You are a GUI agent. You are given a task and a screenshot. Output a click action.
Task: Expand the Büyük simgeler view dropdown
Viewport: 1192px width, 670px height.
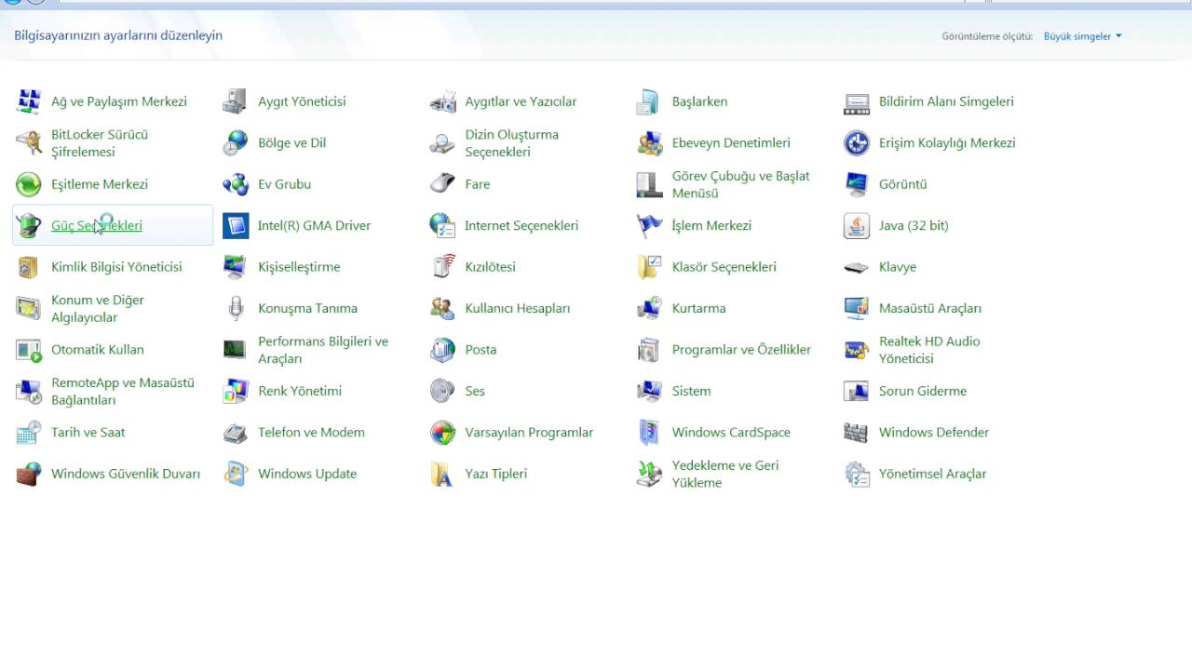[x=1082, y=36]
